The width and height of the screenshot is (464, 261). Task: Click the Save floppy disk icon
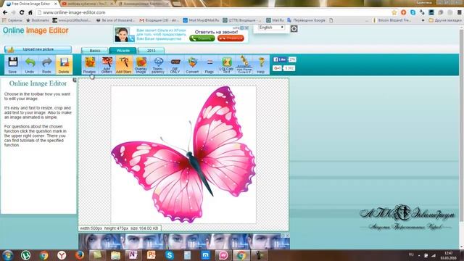coord(13,65)
